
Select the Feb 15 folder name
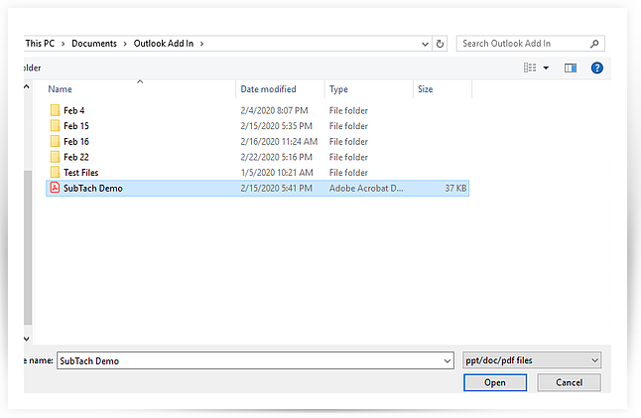(x=76, y=126)
